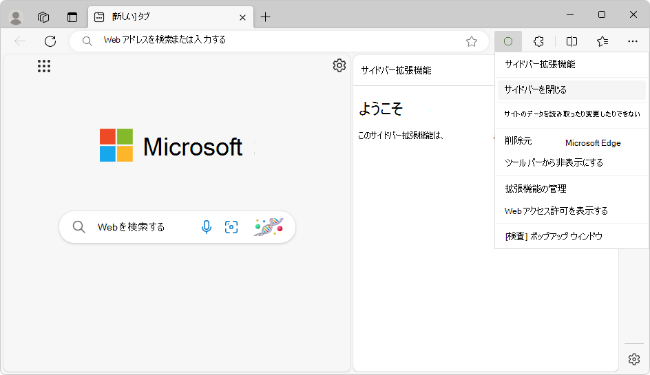Reload the page with refresh icon

click(50, 41)
